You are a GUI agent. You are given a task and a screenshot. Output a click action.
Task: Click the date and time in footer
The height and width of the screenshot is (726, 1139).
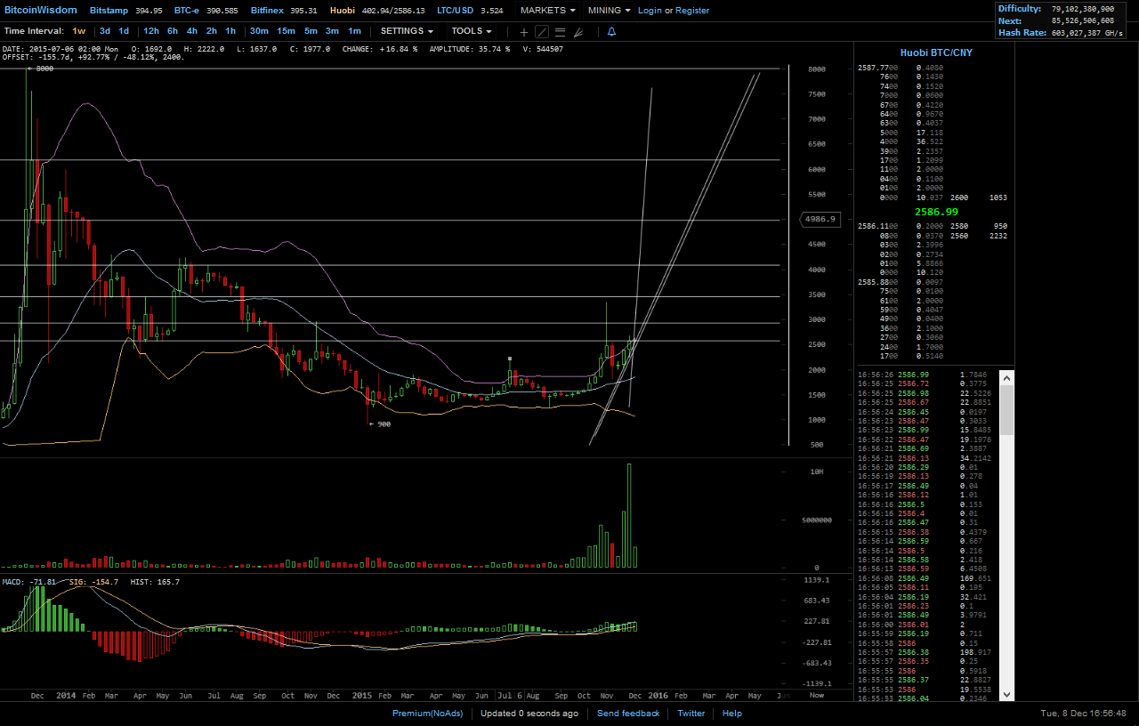(x=1083, y=714)
